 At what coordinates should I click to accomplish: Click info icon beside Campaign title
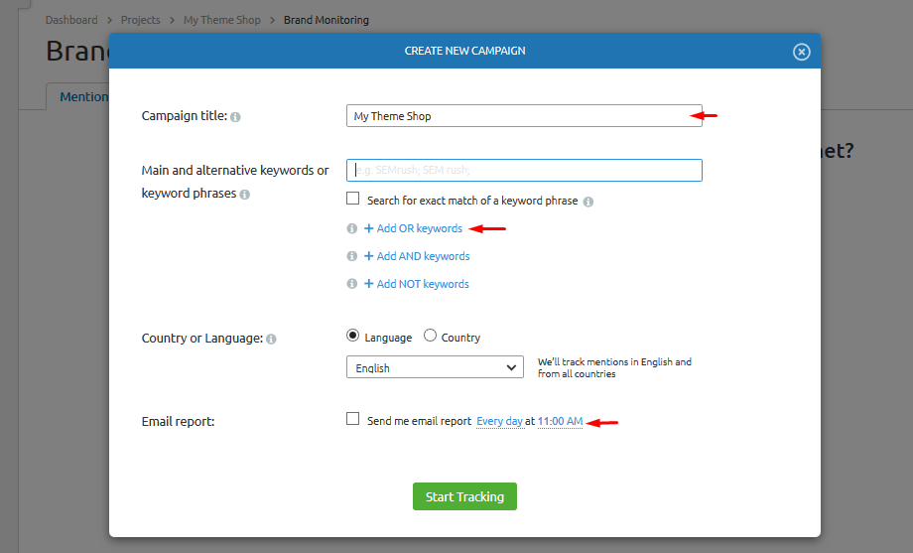pyautogui.click(x=235, y=117)
